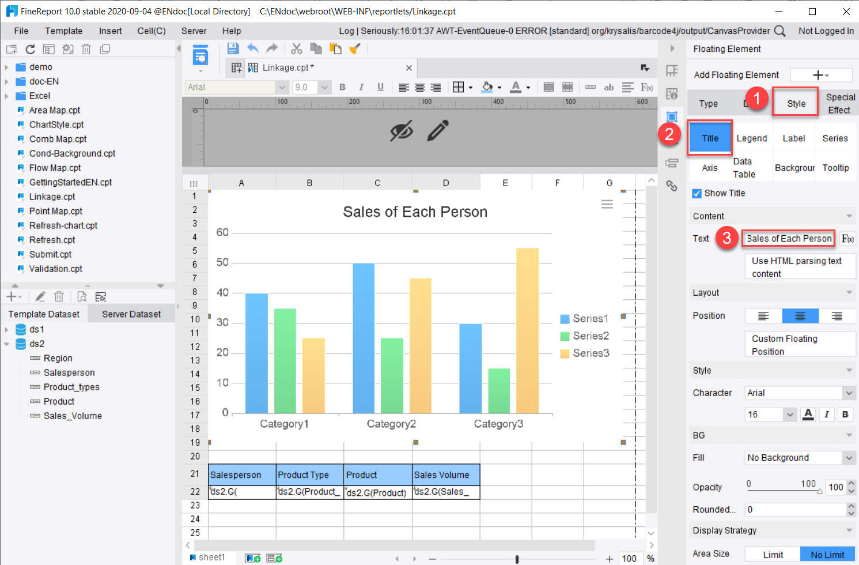Screen dimensions: 859x565
Task: Click the Italic formatting button
Action: [x=361, y=87]
